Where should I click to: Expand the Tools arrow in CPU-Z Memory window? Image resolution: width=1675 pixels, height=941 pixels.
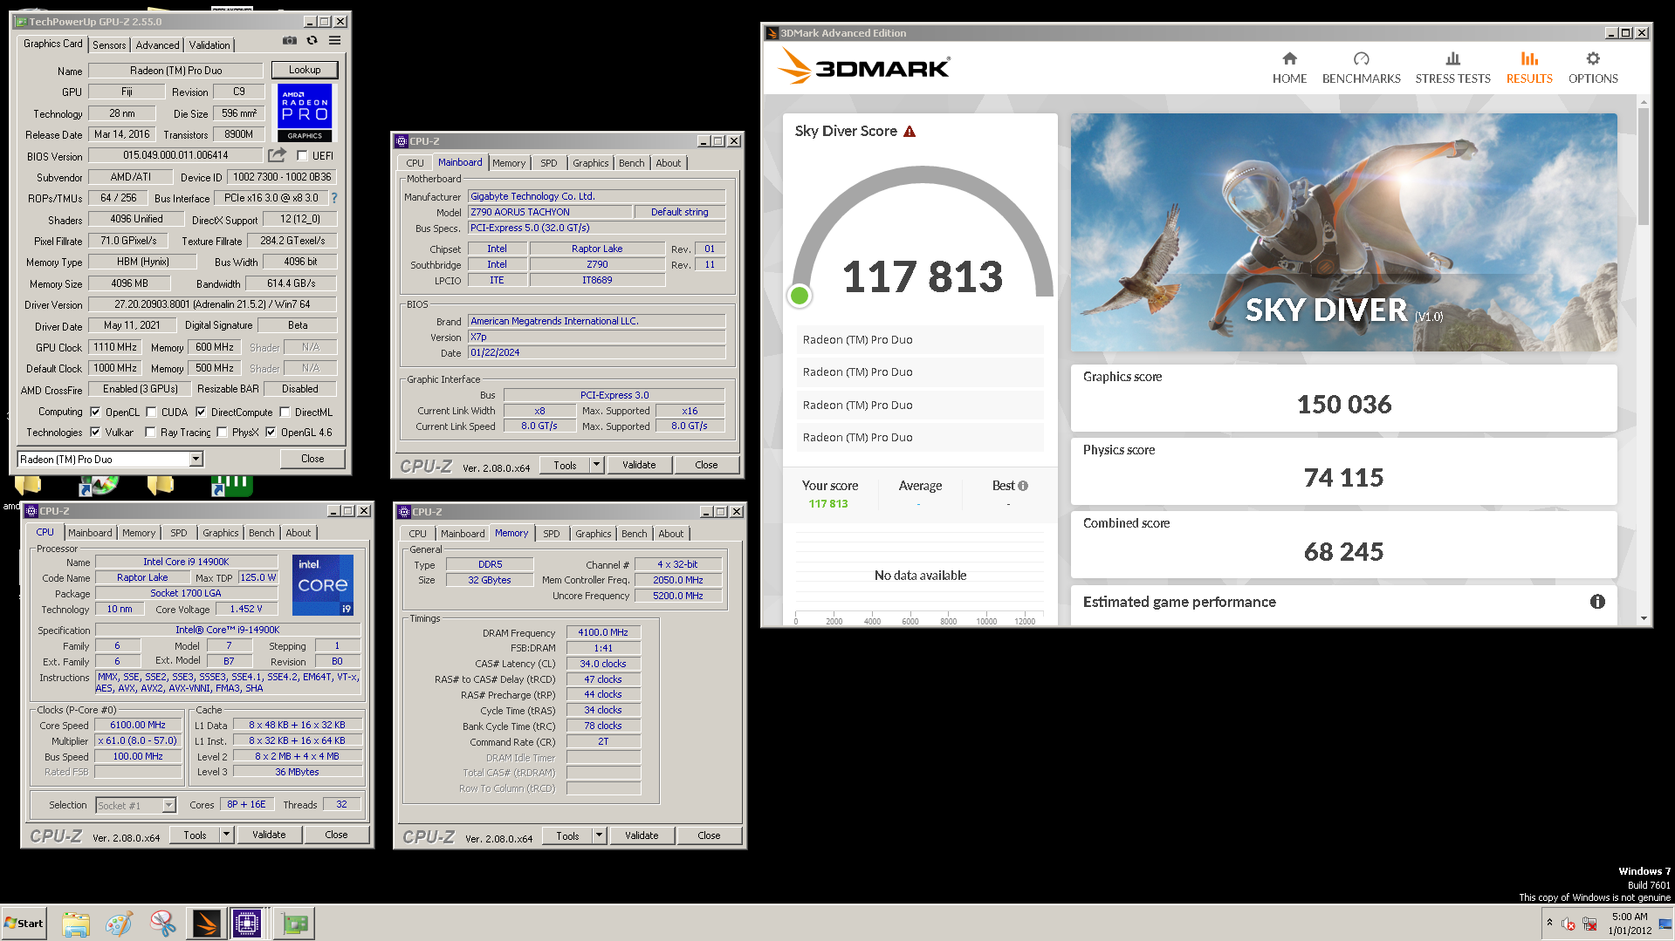pos(599,835)
